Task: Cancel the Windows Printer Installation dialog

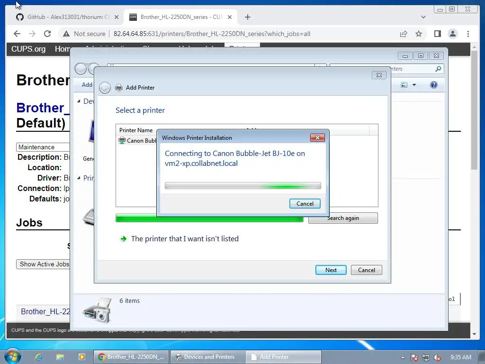Action: click(x=305, y=204)
